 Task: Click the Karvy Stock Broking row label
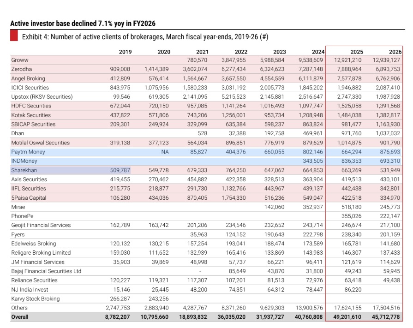tap(36, 298)
